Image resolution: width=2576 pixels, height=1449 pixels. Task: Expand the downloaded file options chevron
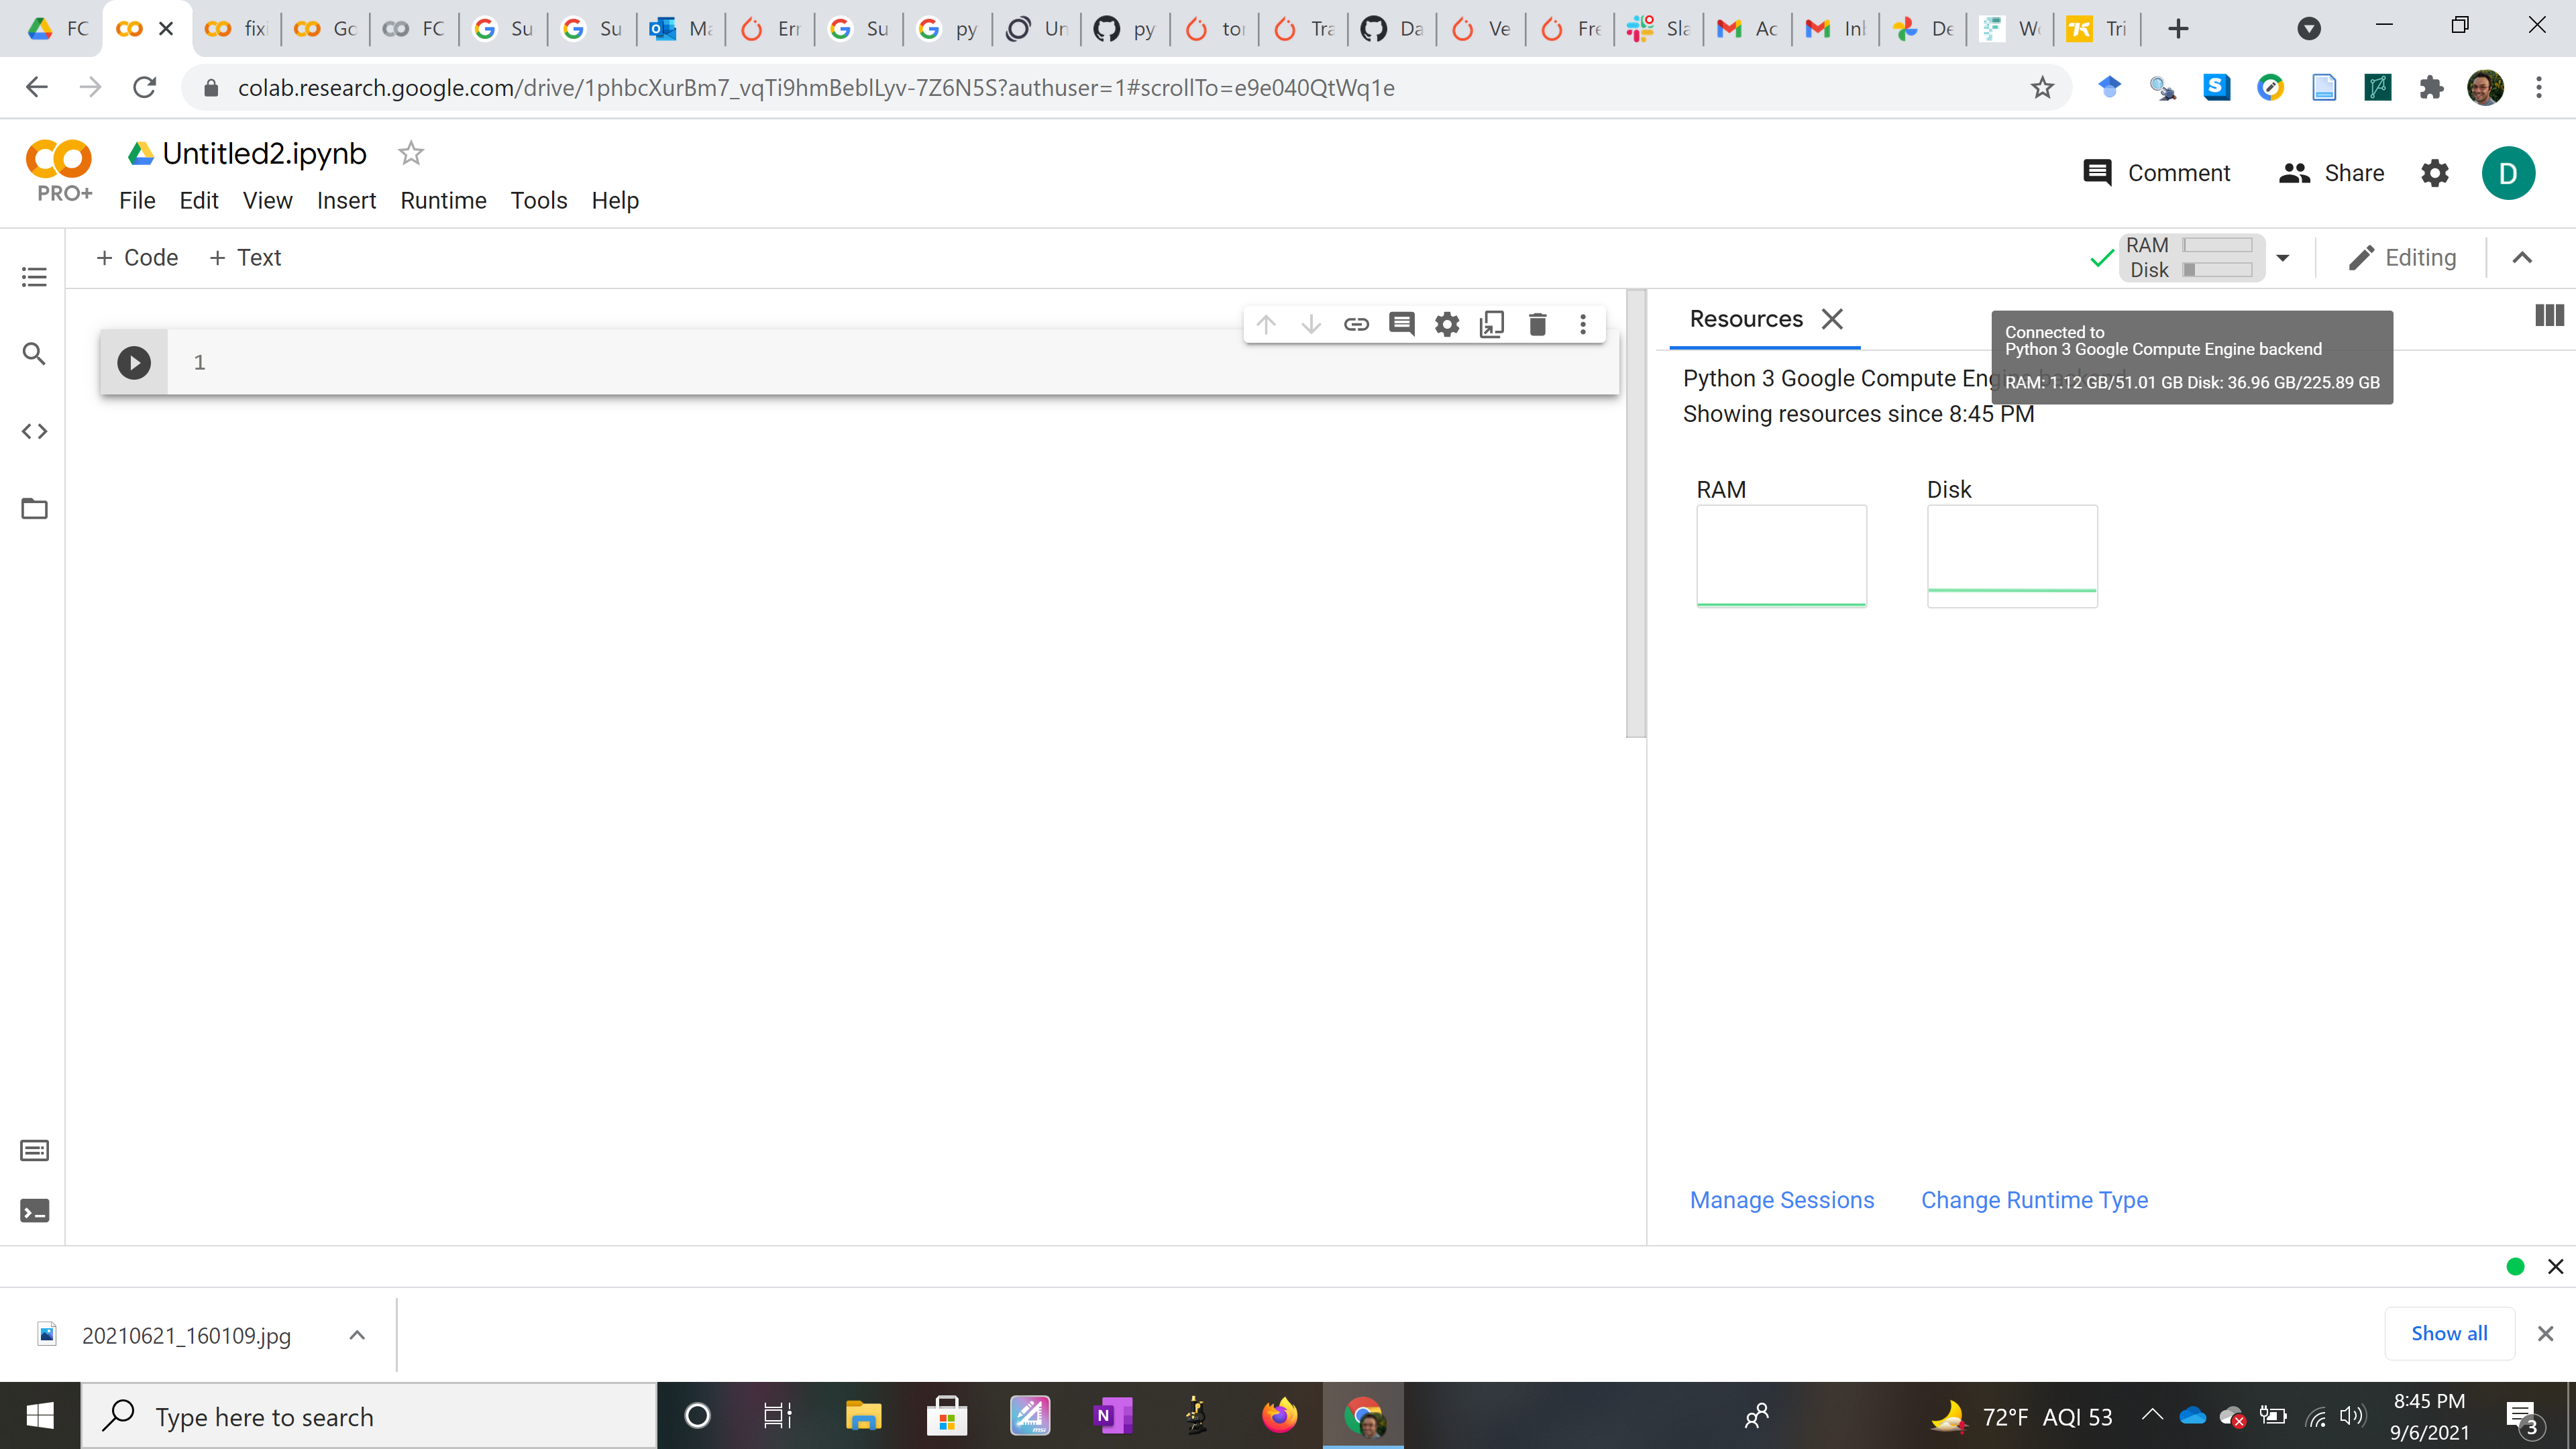tap(357, 1335)
